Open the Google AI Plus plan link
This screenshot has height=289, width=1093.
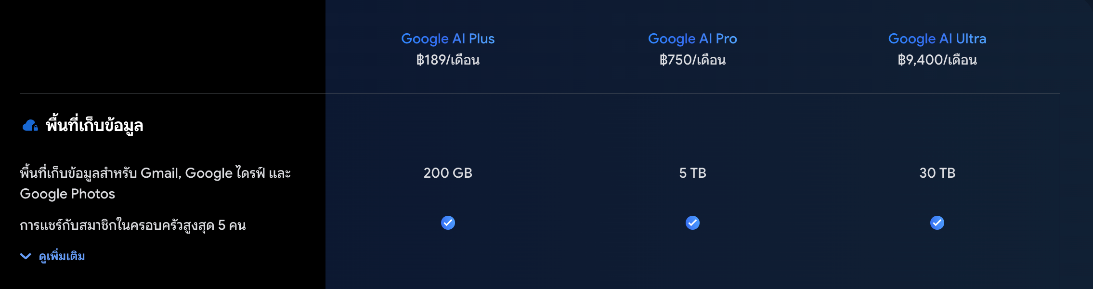coord(448,39)
